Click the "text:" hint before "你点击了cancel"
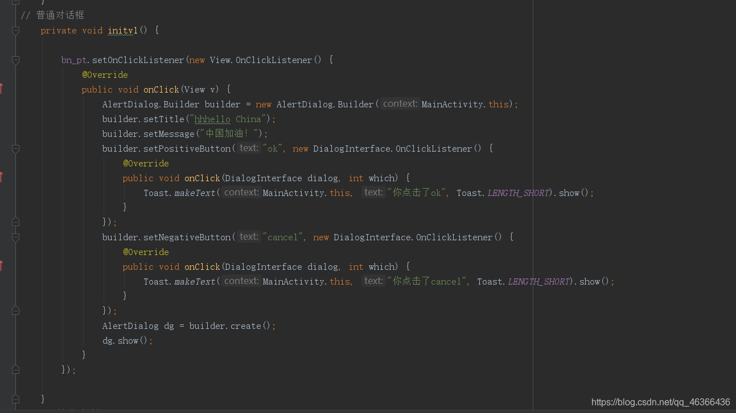736x413 pixels. [374, 281]
